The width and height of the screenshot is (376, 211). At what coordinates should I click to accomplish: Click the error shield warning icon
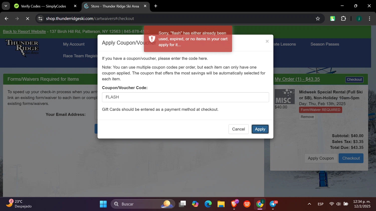[152, 39]
